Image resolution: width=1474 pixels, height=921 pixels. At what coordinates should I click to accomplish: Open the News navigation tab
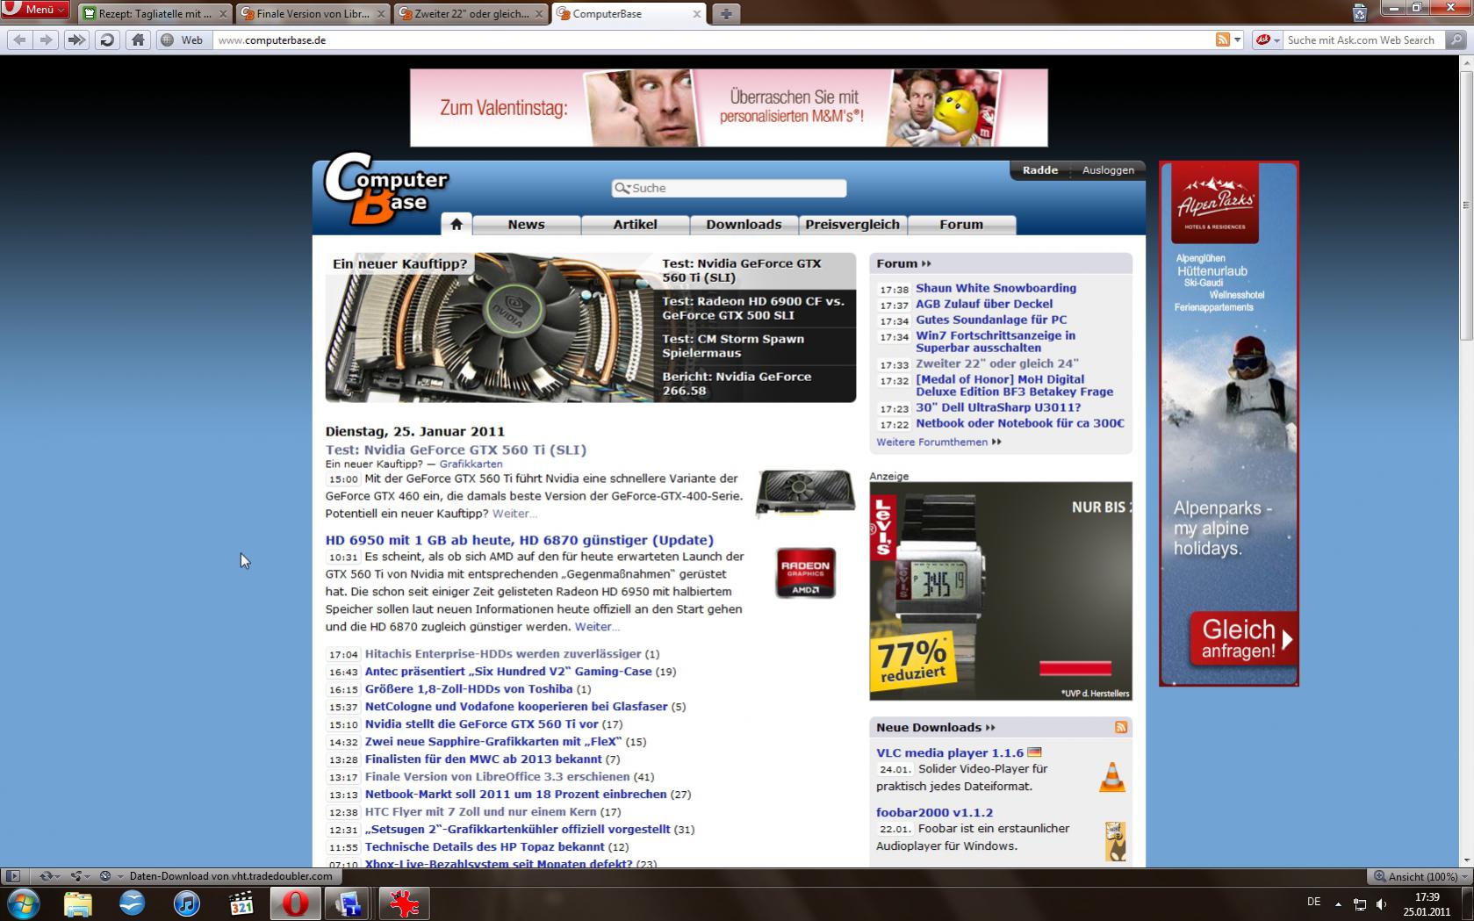(526, 225)
